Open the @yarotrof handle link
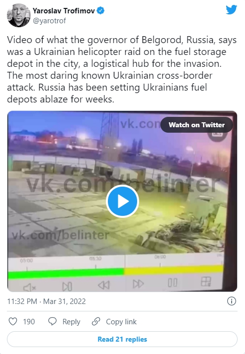Screen dimensions: 245x354 coord(49,21)
